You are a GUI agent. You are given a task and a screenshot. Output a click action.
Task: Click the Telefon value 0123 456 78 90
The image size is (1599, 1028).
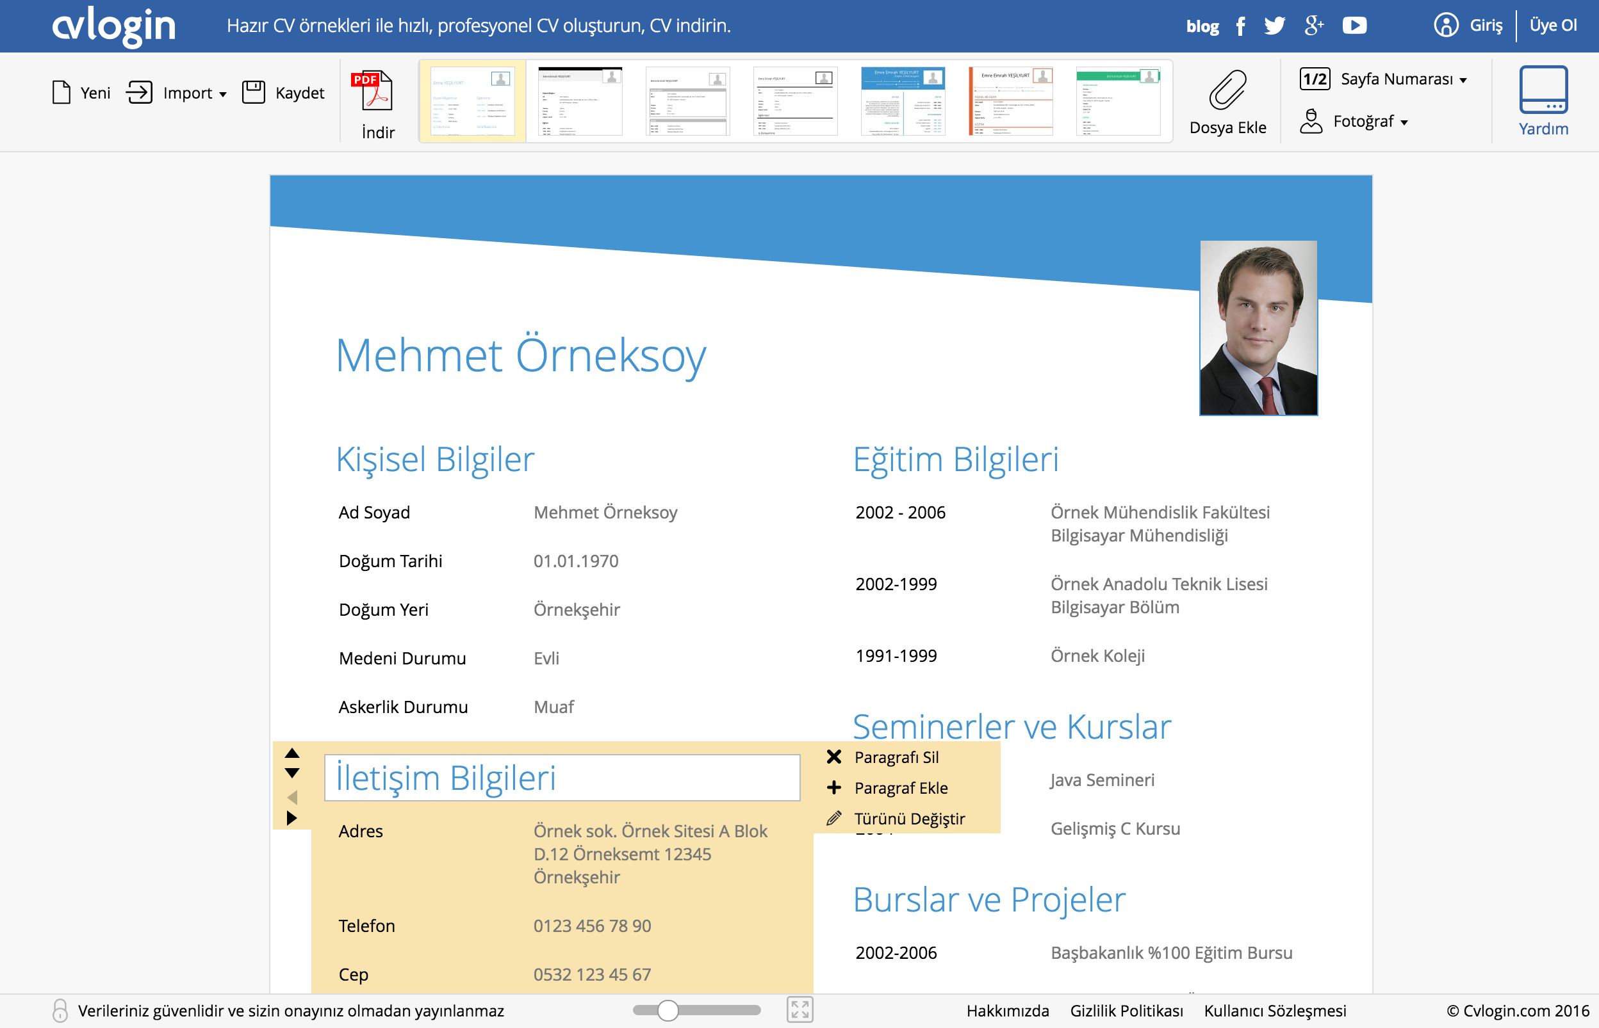click(x=592, y=926)
